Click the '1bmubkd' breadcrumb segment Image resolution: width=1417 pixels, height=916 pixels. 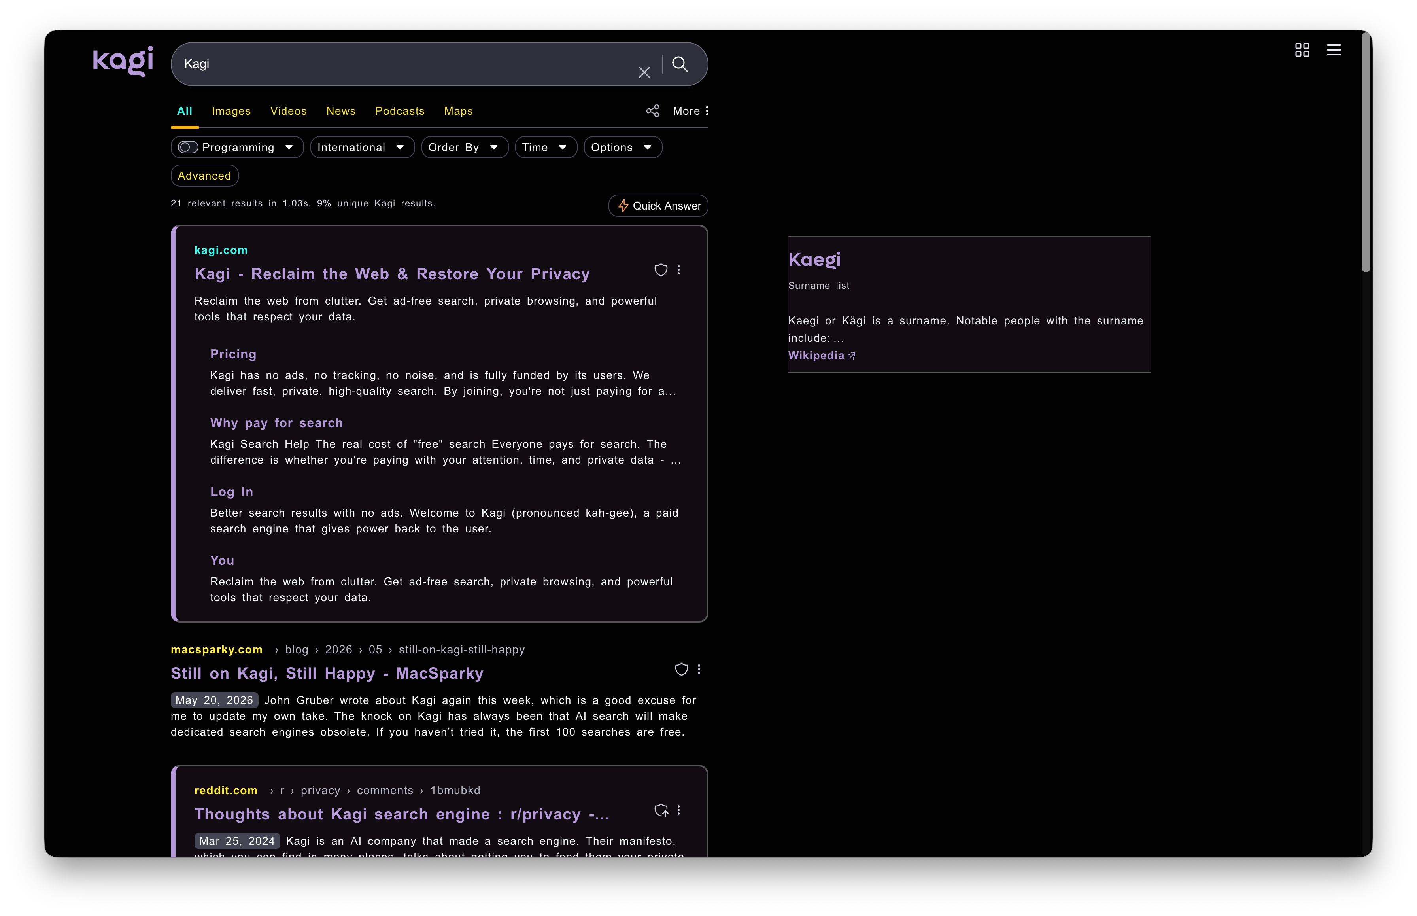tap(455, 791)
